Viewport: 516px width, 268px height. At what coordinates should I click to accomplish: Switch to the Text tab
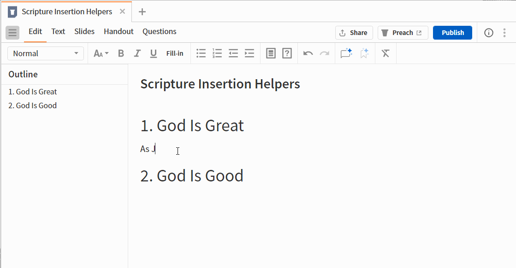click(x=58, y=31)
